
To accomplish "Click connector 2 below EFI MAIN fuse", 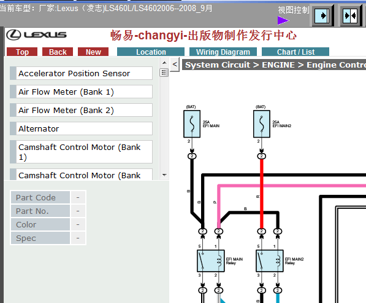I will pyautogui.click(x=192, y=156).
